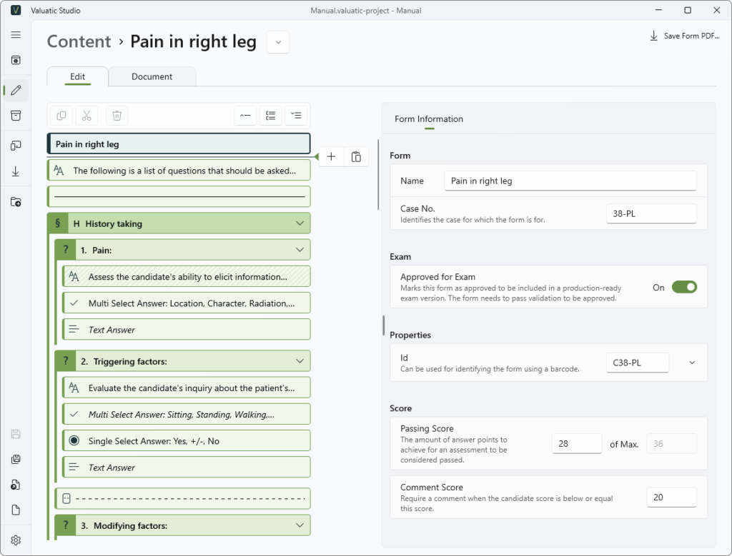Screen dimensions: 732x556
Task: Select the pencil edit icon in sidebar
Action: 16,90
